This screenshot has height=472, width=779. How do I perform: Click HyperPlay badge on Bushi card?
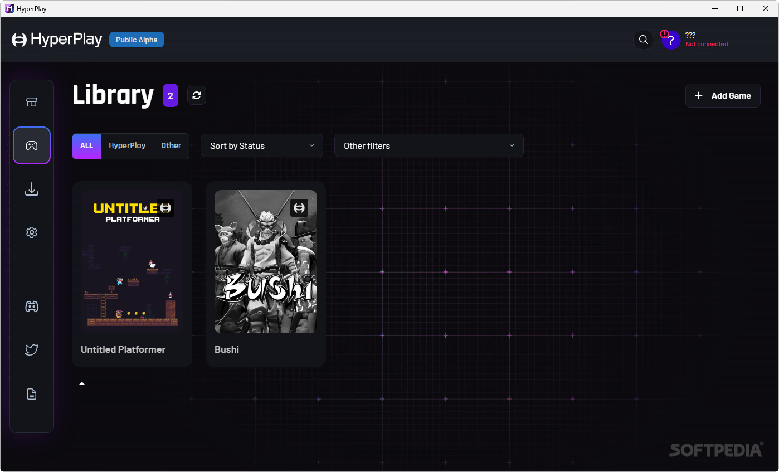(x=299, y=208)
